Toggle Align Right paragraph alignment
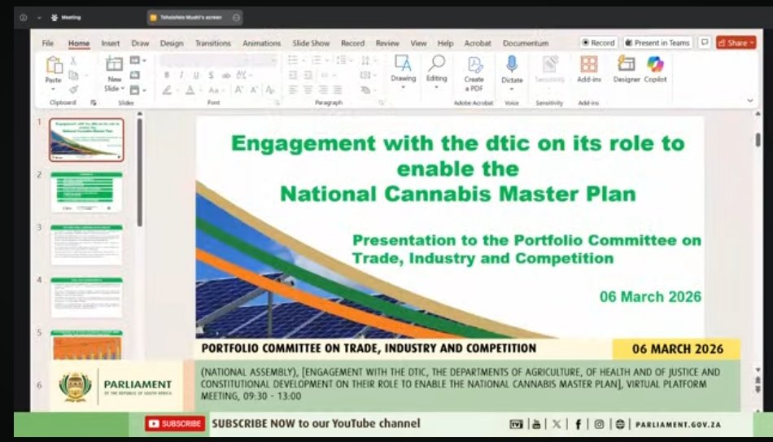The height and width of the screenshot is (442, 773). pos(323,90)
